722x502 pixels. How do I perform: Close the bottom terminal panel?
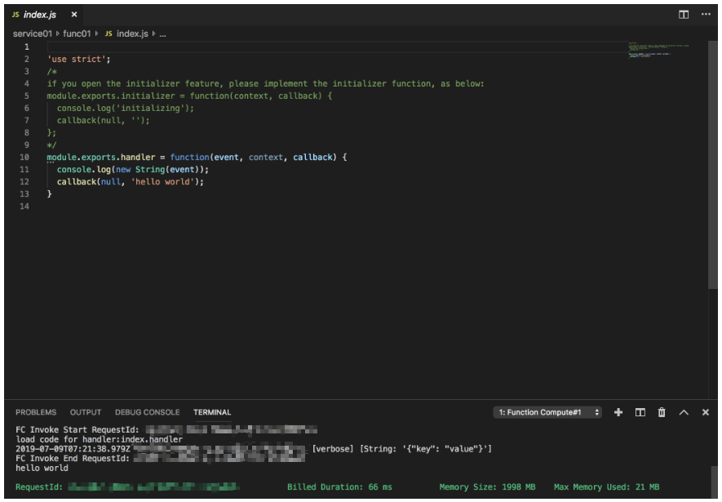click(706, 412)
